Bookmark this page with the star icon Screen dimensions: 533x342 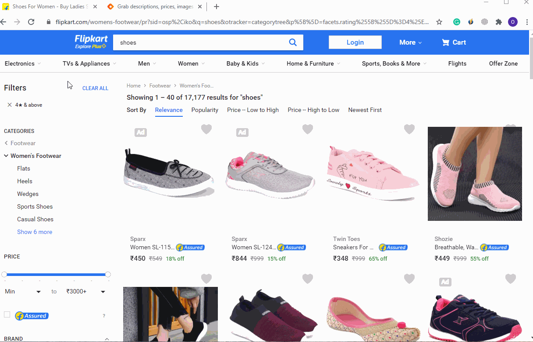(x=439, y=22)
